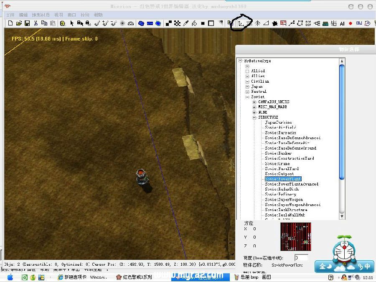Select SovietRefinery in the tree
This screenshot has height=282, width=376.
click(281, 194)
